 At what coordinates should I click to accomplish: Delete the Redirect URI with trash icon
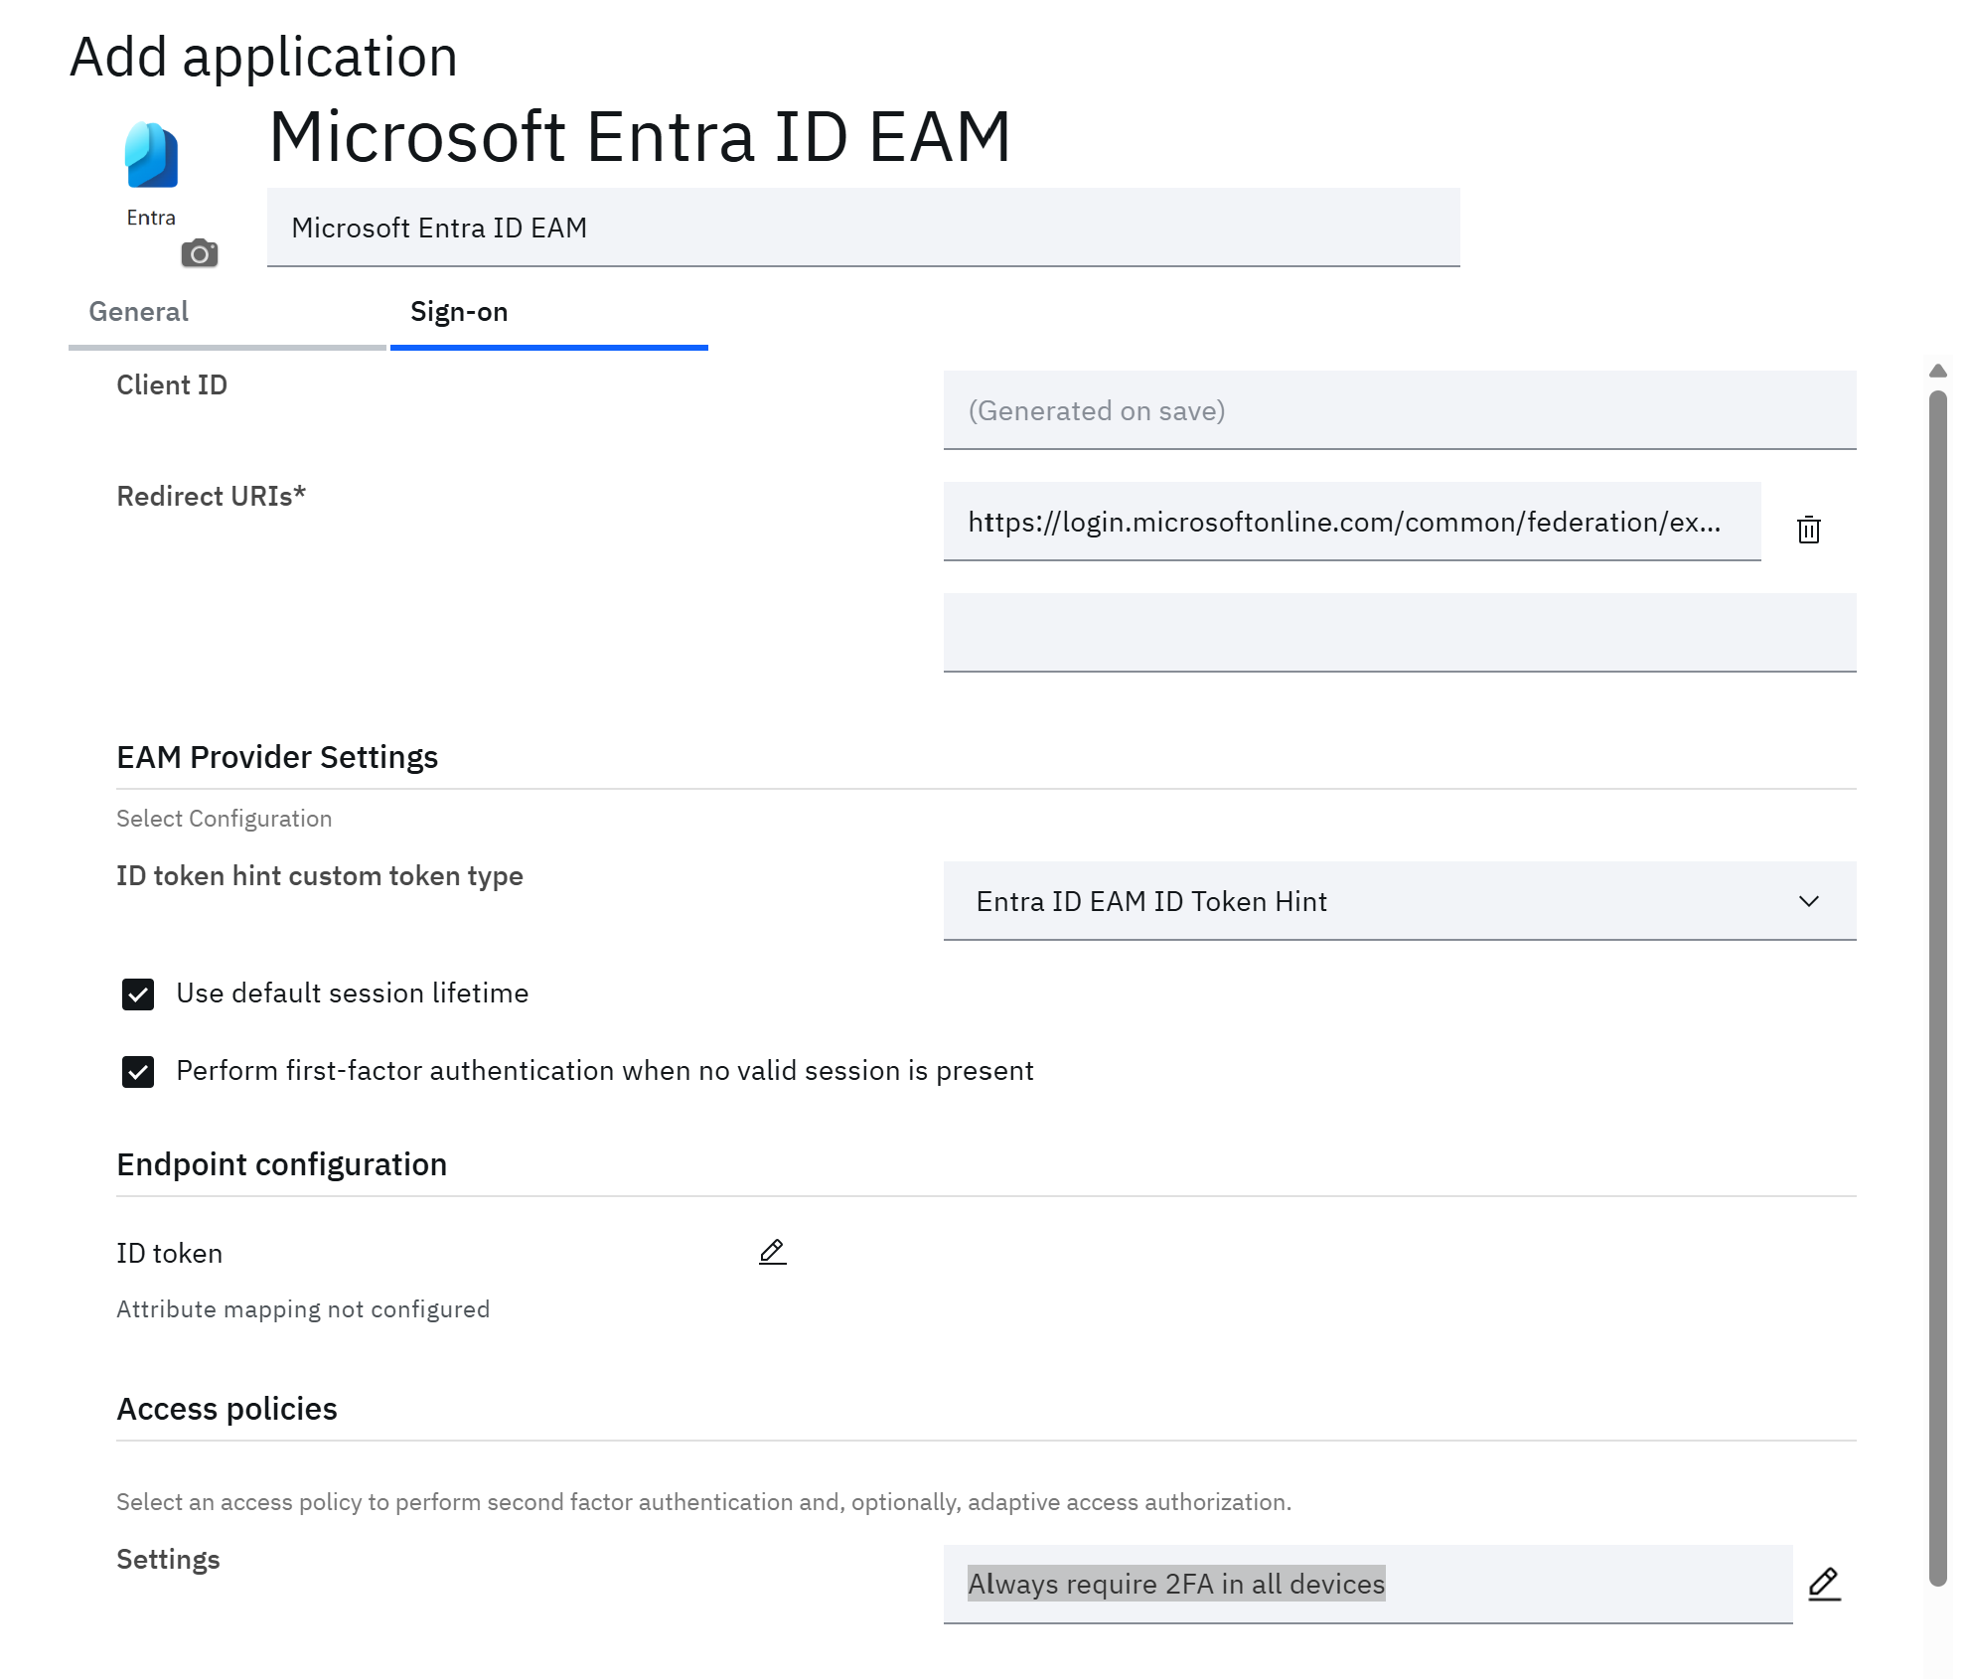[x=1809, y=530]
